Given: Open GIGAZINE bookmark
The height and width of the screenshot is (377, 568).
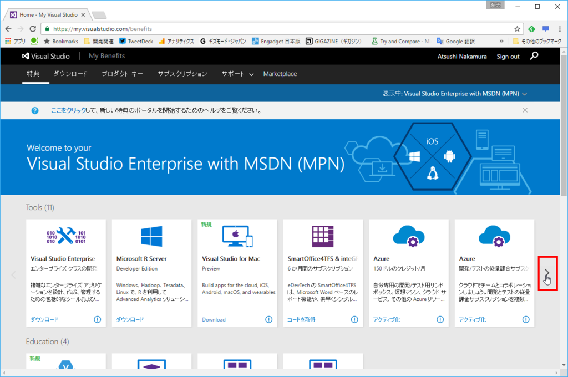Looking at the screenshot, I should (333, 41).
